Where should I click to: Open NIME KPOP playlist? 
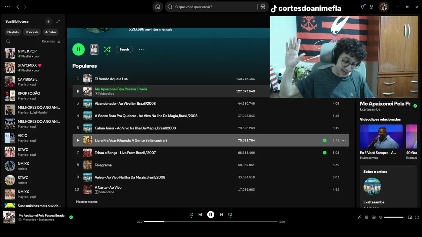point(33,54)
